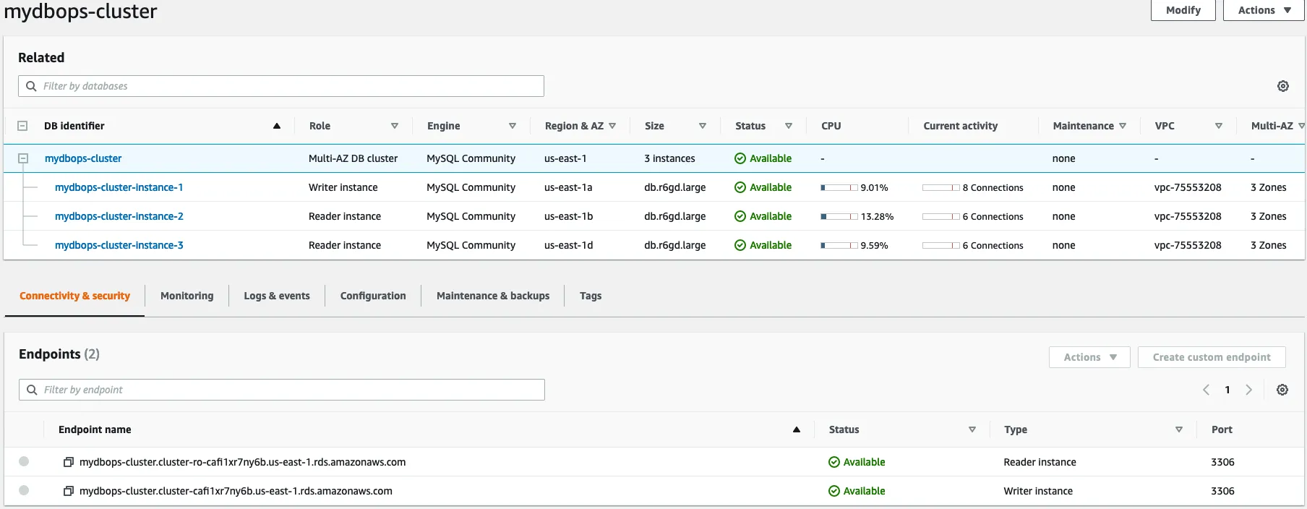The width and height of the screenshot is (1307, 509).
Task: Click Create custom endpoint button
Action: click(1212, 357)
